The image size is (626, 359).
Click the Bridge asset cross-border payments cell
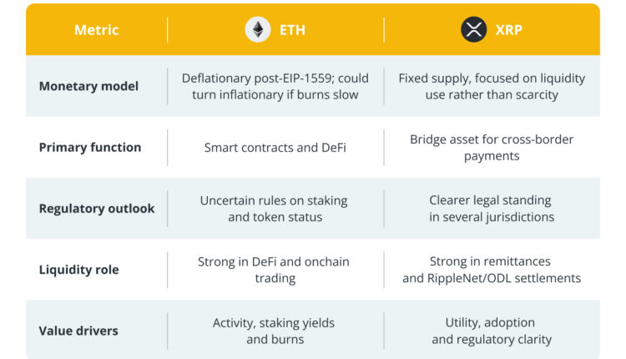[492, 147]
